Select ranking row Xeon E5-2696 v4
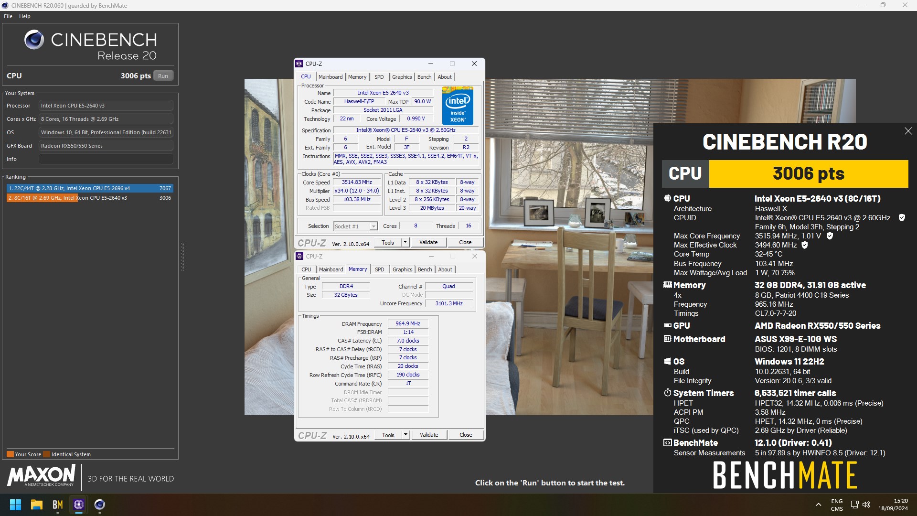Screen dimensions: 917x516 pos(90,188)
